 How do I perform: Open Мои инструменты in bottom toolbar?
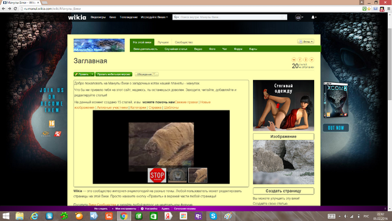point(125,209)
